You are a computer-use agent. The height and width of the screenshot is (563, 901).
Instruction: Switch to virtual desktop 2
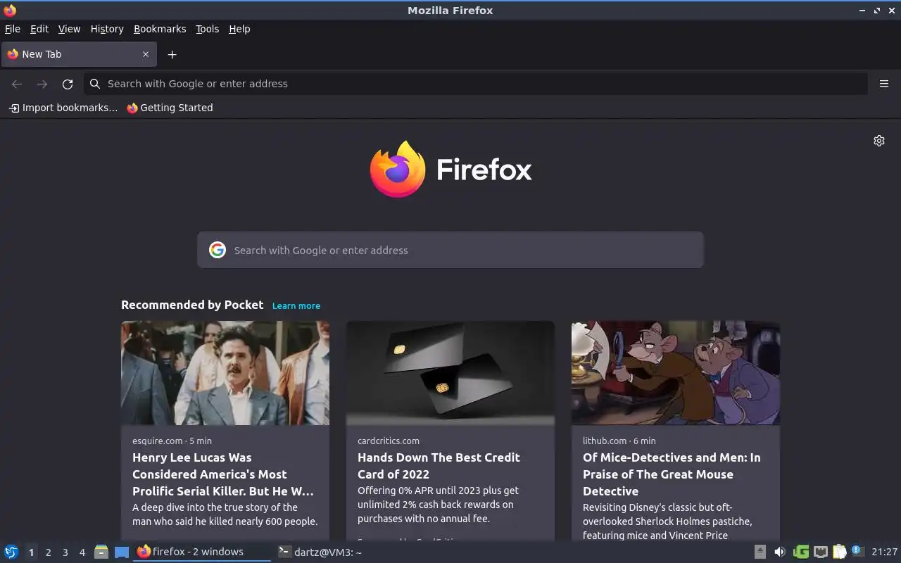[48, 552]
